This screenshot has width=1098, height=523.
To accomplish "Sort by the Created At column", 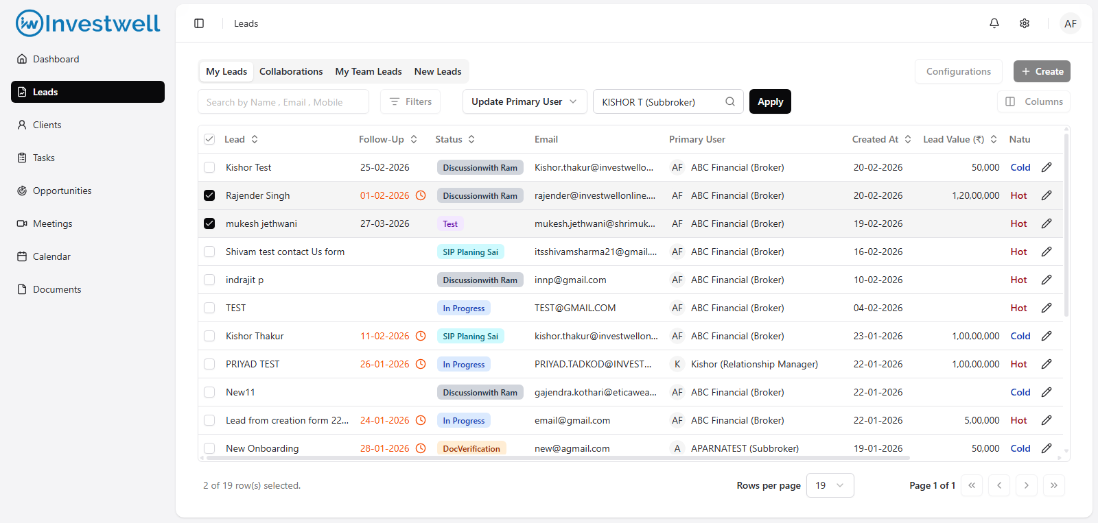I will point(882,139).
